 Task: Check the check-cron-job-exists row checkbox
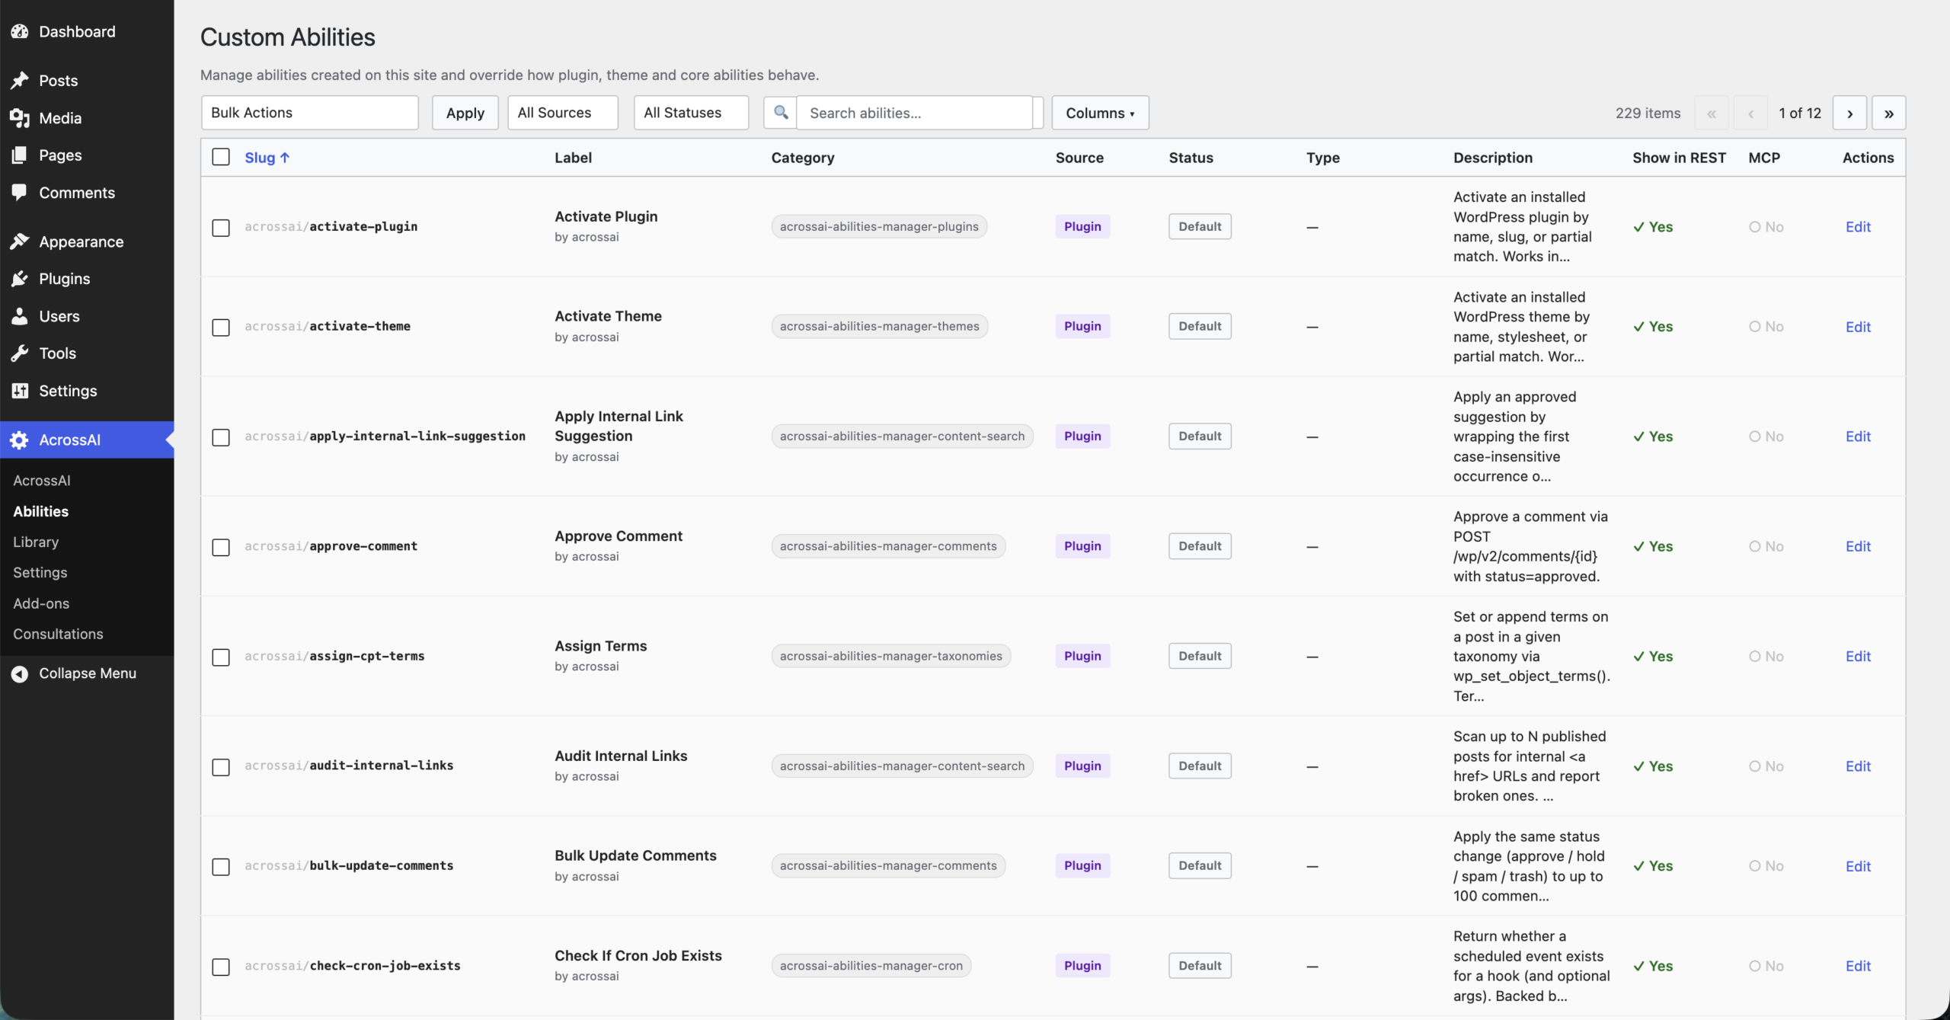(221, 967)
